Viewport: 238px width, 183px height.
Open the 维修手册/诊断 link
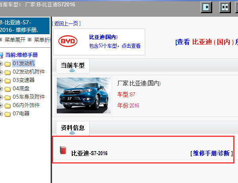tap(211, 153)
